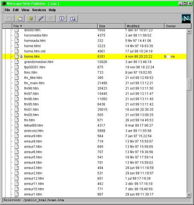Image resolution: width=194 pixels, height=205 pixels.
Task: Click the lock icon next to home.htm
Action: click(21, 57)
